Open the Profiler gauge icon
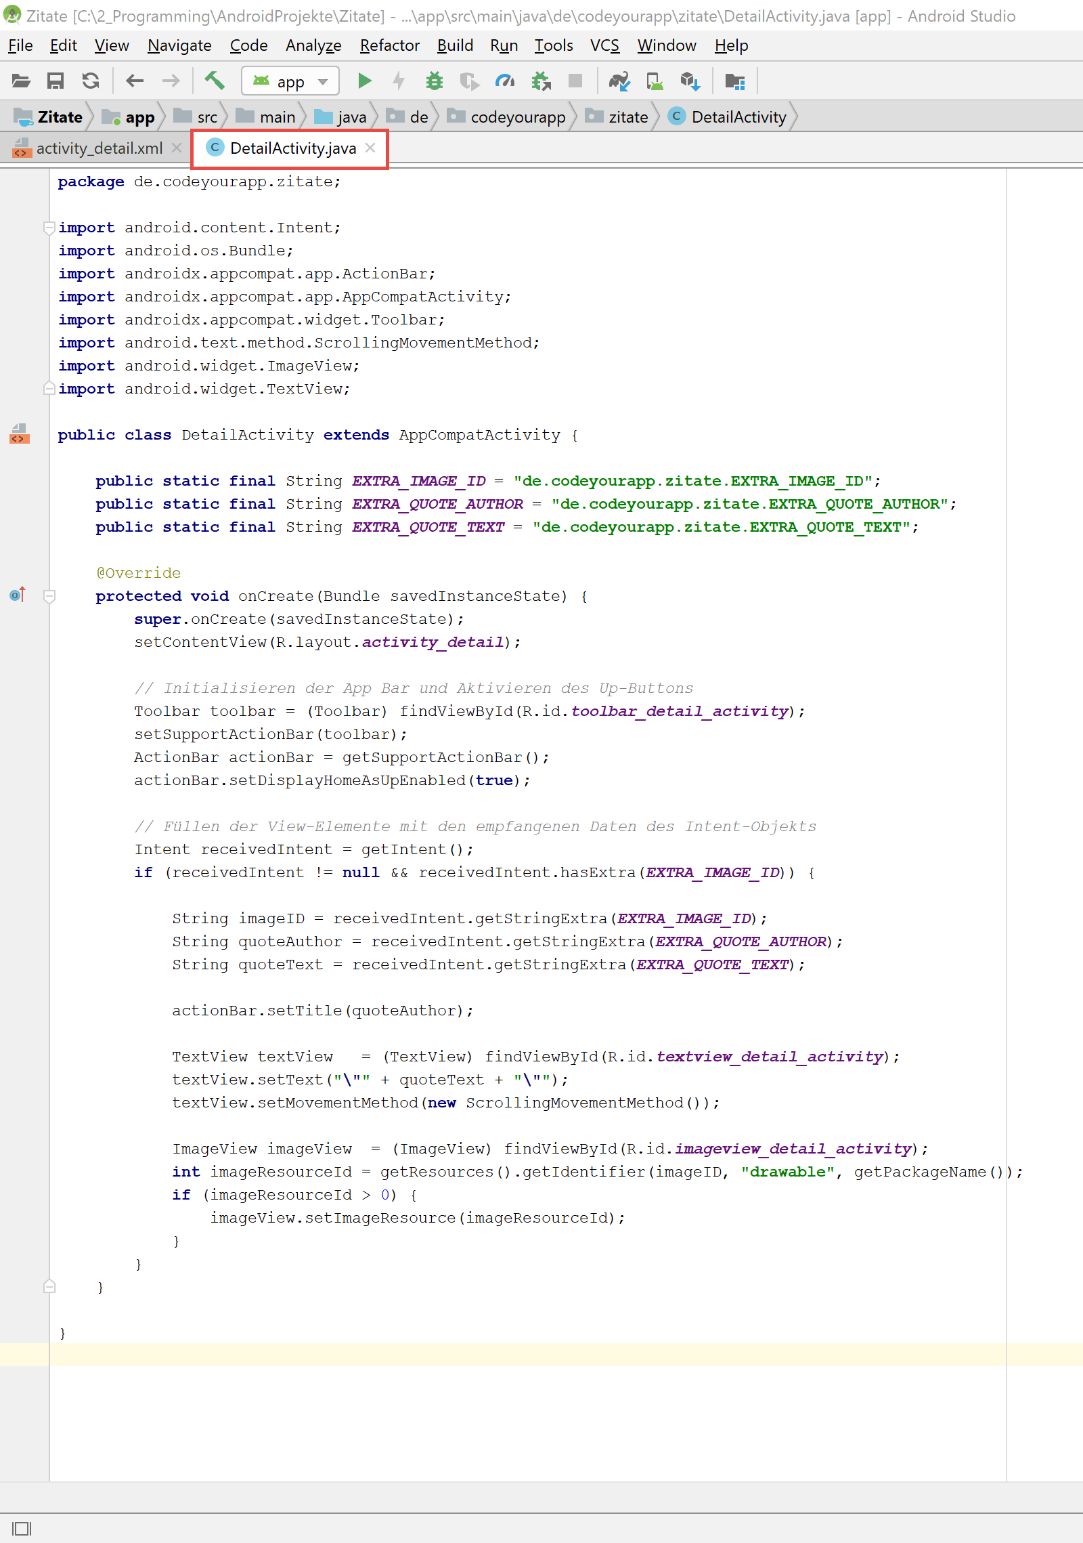1083x1543 pixels. [505, 81]
